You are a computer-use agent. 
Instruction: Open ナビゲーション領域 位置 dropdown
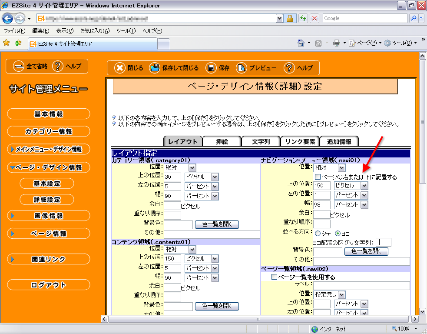pyautogui.click(x=330, y=168)
